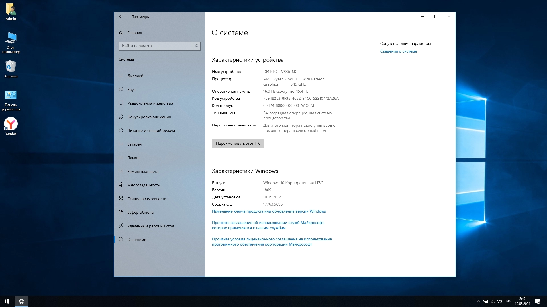
Task: Open Дисплей settings in the sidebar
Action: [x=135, y=76]
